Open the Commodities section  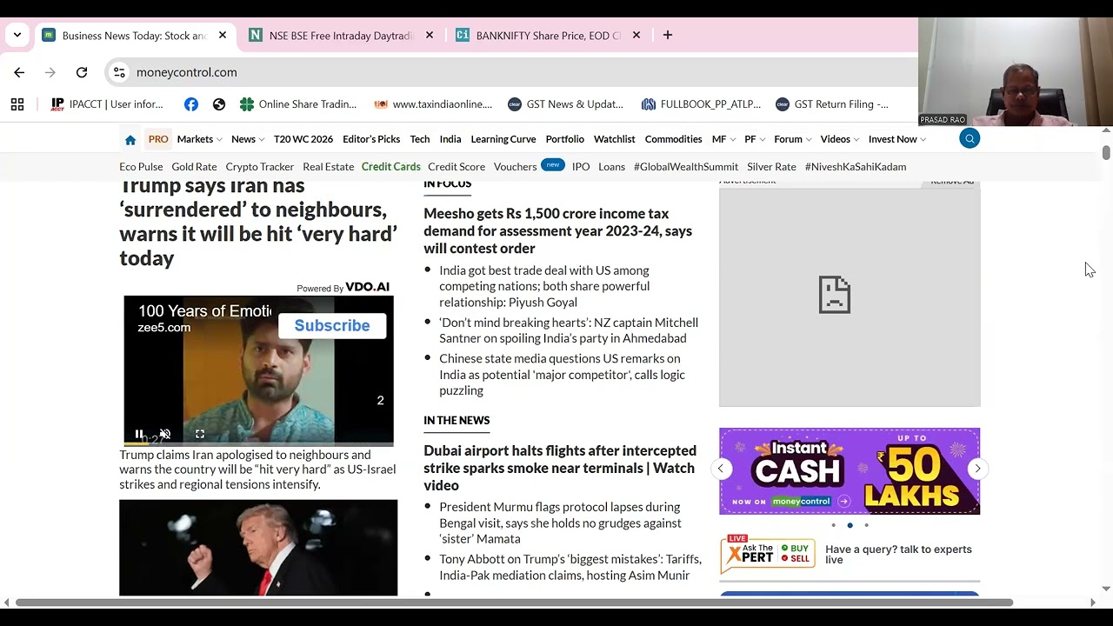tap(673, 139)
